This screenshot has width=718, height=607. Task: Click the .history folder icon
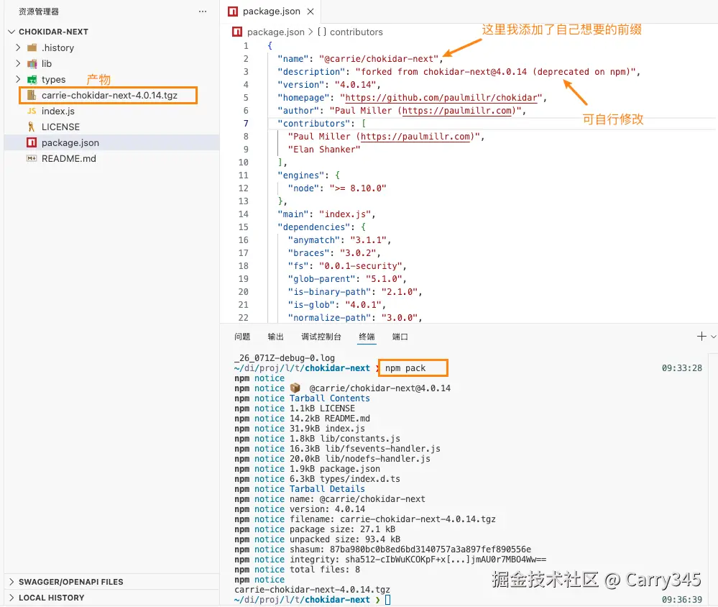pos(32,47)
